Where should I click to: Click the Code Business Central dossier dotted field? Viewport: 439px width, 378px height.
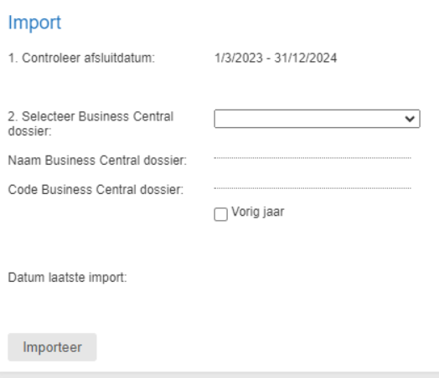pos(312,188)
